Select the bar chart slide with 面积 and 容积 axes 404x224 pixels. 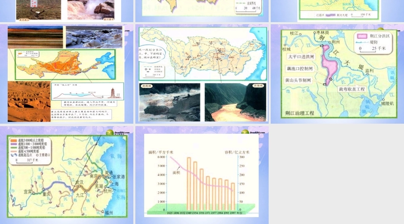(x=202, y=175)
